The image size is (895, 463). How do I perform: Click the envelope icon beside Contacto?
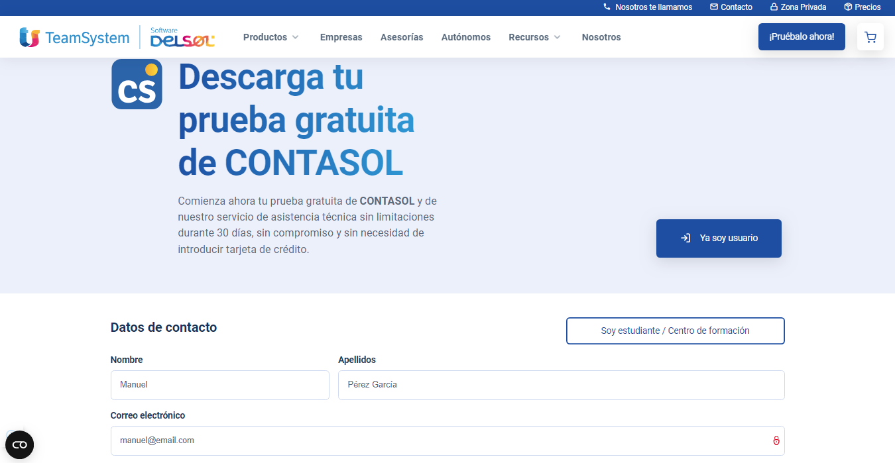click(x=714, y=7)
